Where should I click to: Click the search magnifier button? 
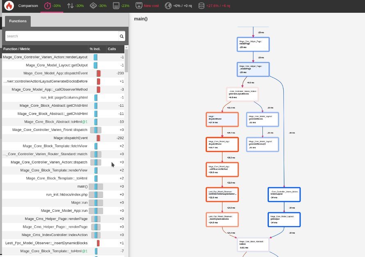122,36
